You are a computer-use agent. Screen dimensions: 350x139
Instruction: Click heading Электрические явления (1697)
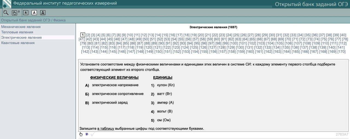213,27
